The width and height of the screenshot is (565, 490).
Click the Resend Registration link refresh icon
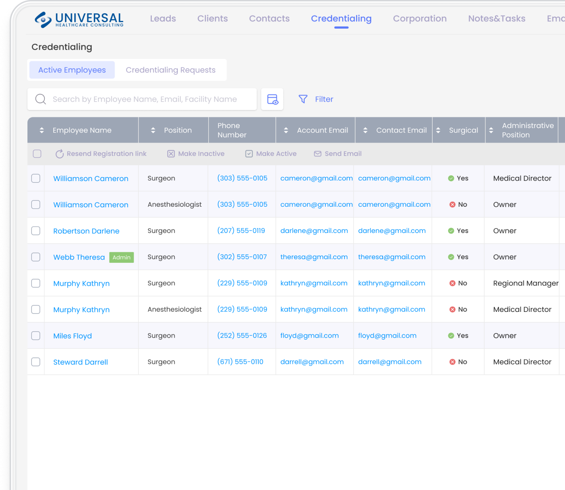pos(60,154)
